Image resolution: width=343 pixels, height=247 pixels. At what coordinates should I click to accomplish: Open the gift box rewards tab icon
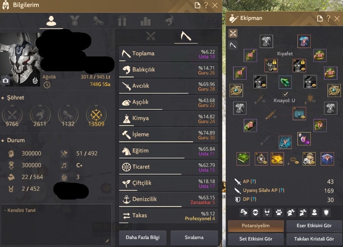click(x=122, y=21)
